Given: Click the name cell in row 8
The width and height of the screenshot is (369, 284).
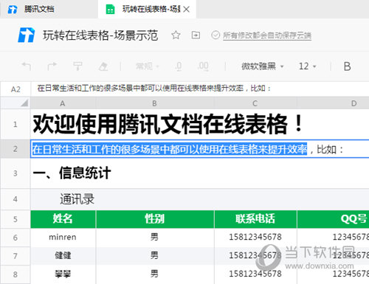Looking at the screenshot, I should 63,274.
